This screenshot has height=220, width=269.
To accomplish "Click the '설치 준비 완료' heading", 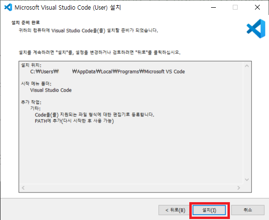I will pos(26,23).
